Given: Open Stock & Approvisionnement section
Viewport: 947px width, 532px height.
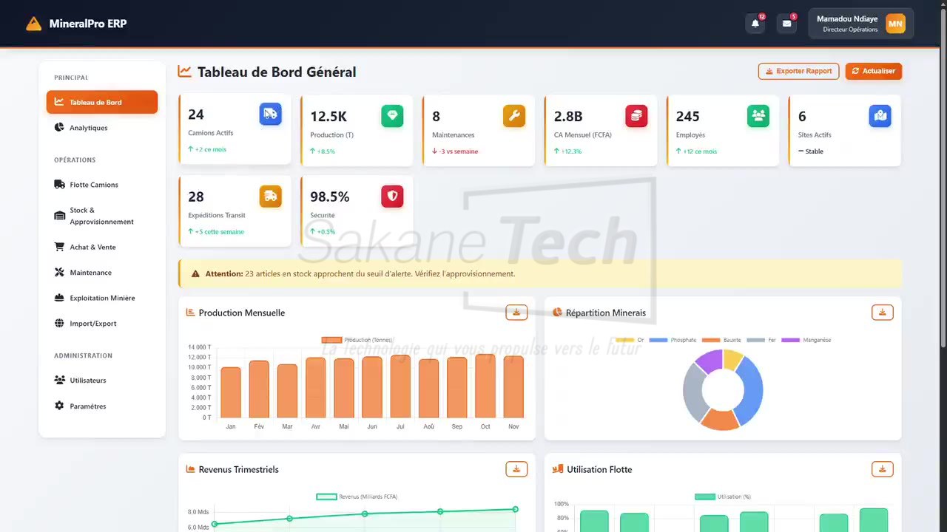Looking at the screenshot, I should pyautogui.click(x=102, y=216).
